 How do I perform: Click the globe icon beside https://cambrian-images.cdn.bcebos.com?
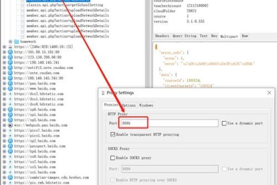click(x=10, y=177)
